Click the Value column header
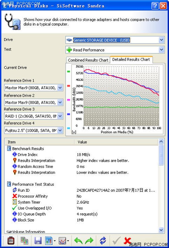 tap(116, 142)
